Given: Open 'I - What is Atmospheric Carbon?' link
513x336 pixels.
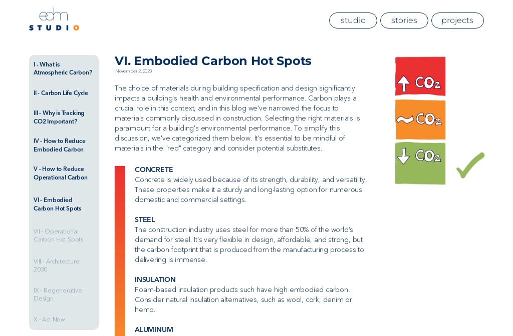Looking at the screenshot, I should point(63,68).
